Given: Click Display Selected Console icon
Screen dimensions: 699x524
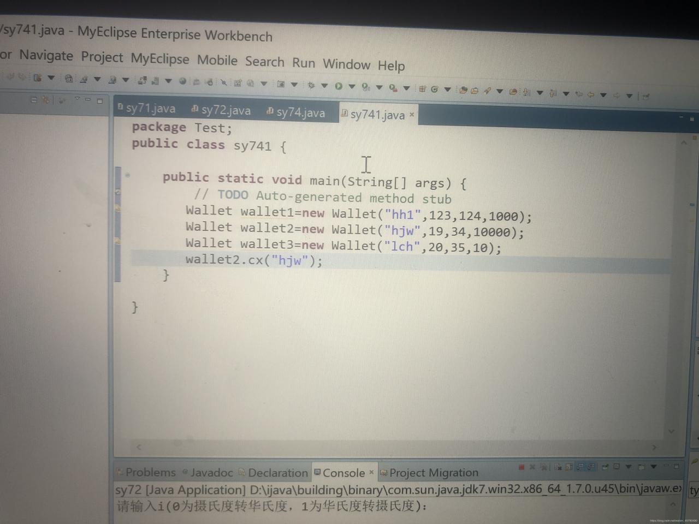Looking at the screenshot, I should pos(616,466).
